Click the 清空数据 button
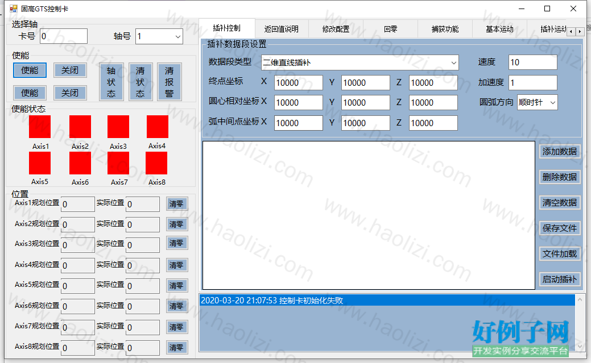The height and width of the screenshot is (363, 591). pyautogui.click(x=560, y=203)
